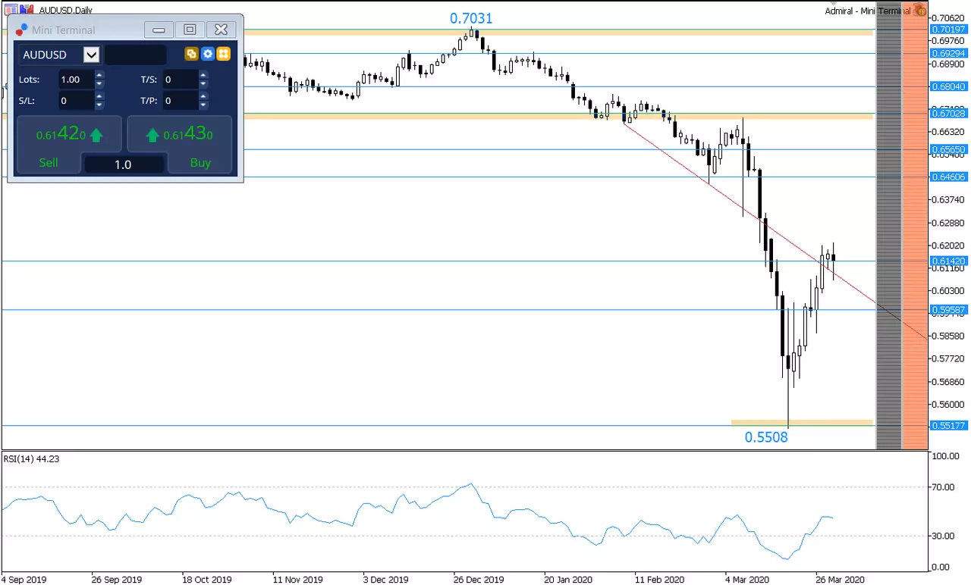Decrease the T/P value with down arrow
This screenshot has width=971, height=585.
[x=203, y=105]
